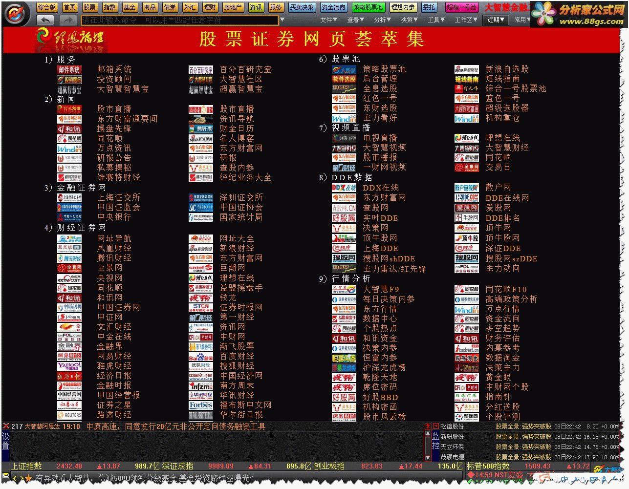Click the down arrow in news scrollbar
The width and height of the screenshot is (629, 489).
tap(428, 457)
